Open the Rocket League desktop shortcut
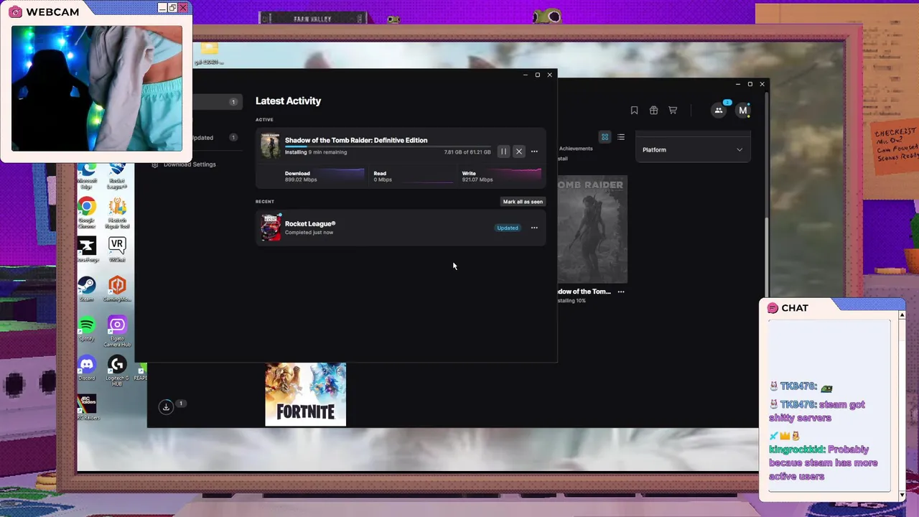Viewport: 919px width, 517px height. pyautogui.click(x=117, y=176)
